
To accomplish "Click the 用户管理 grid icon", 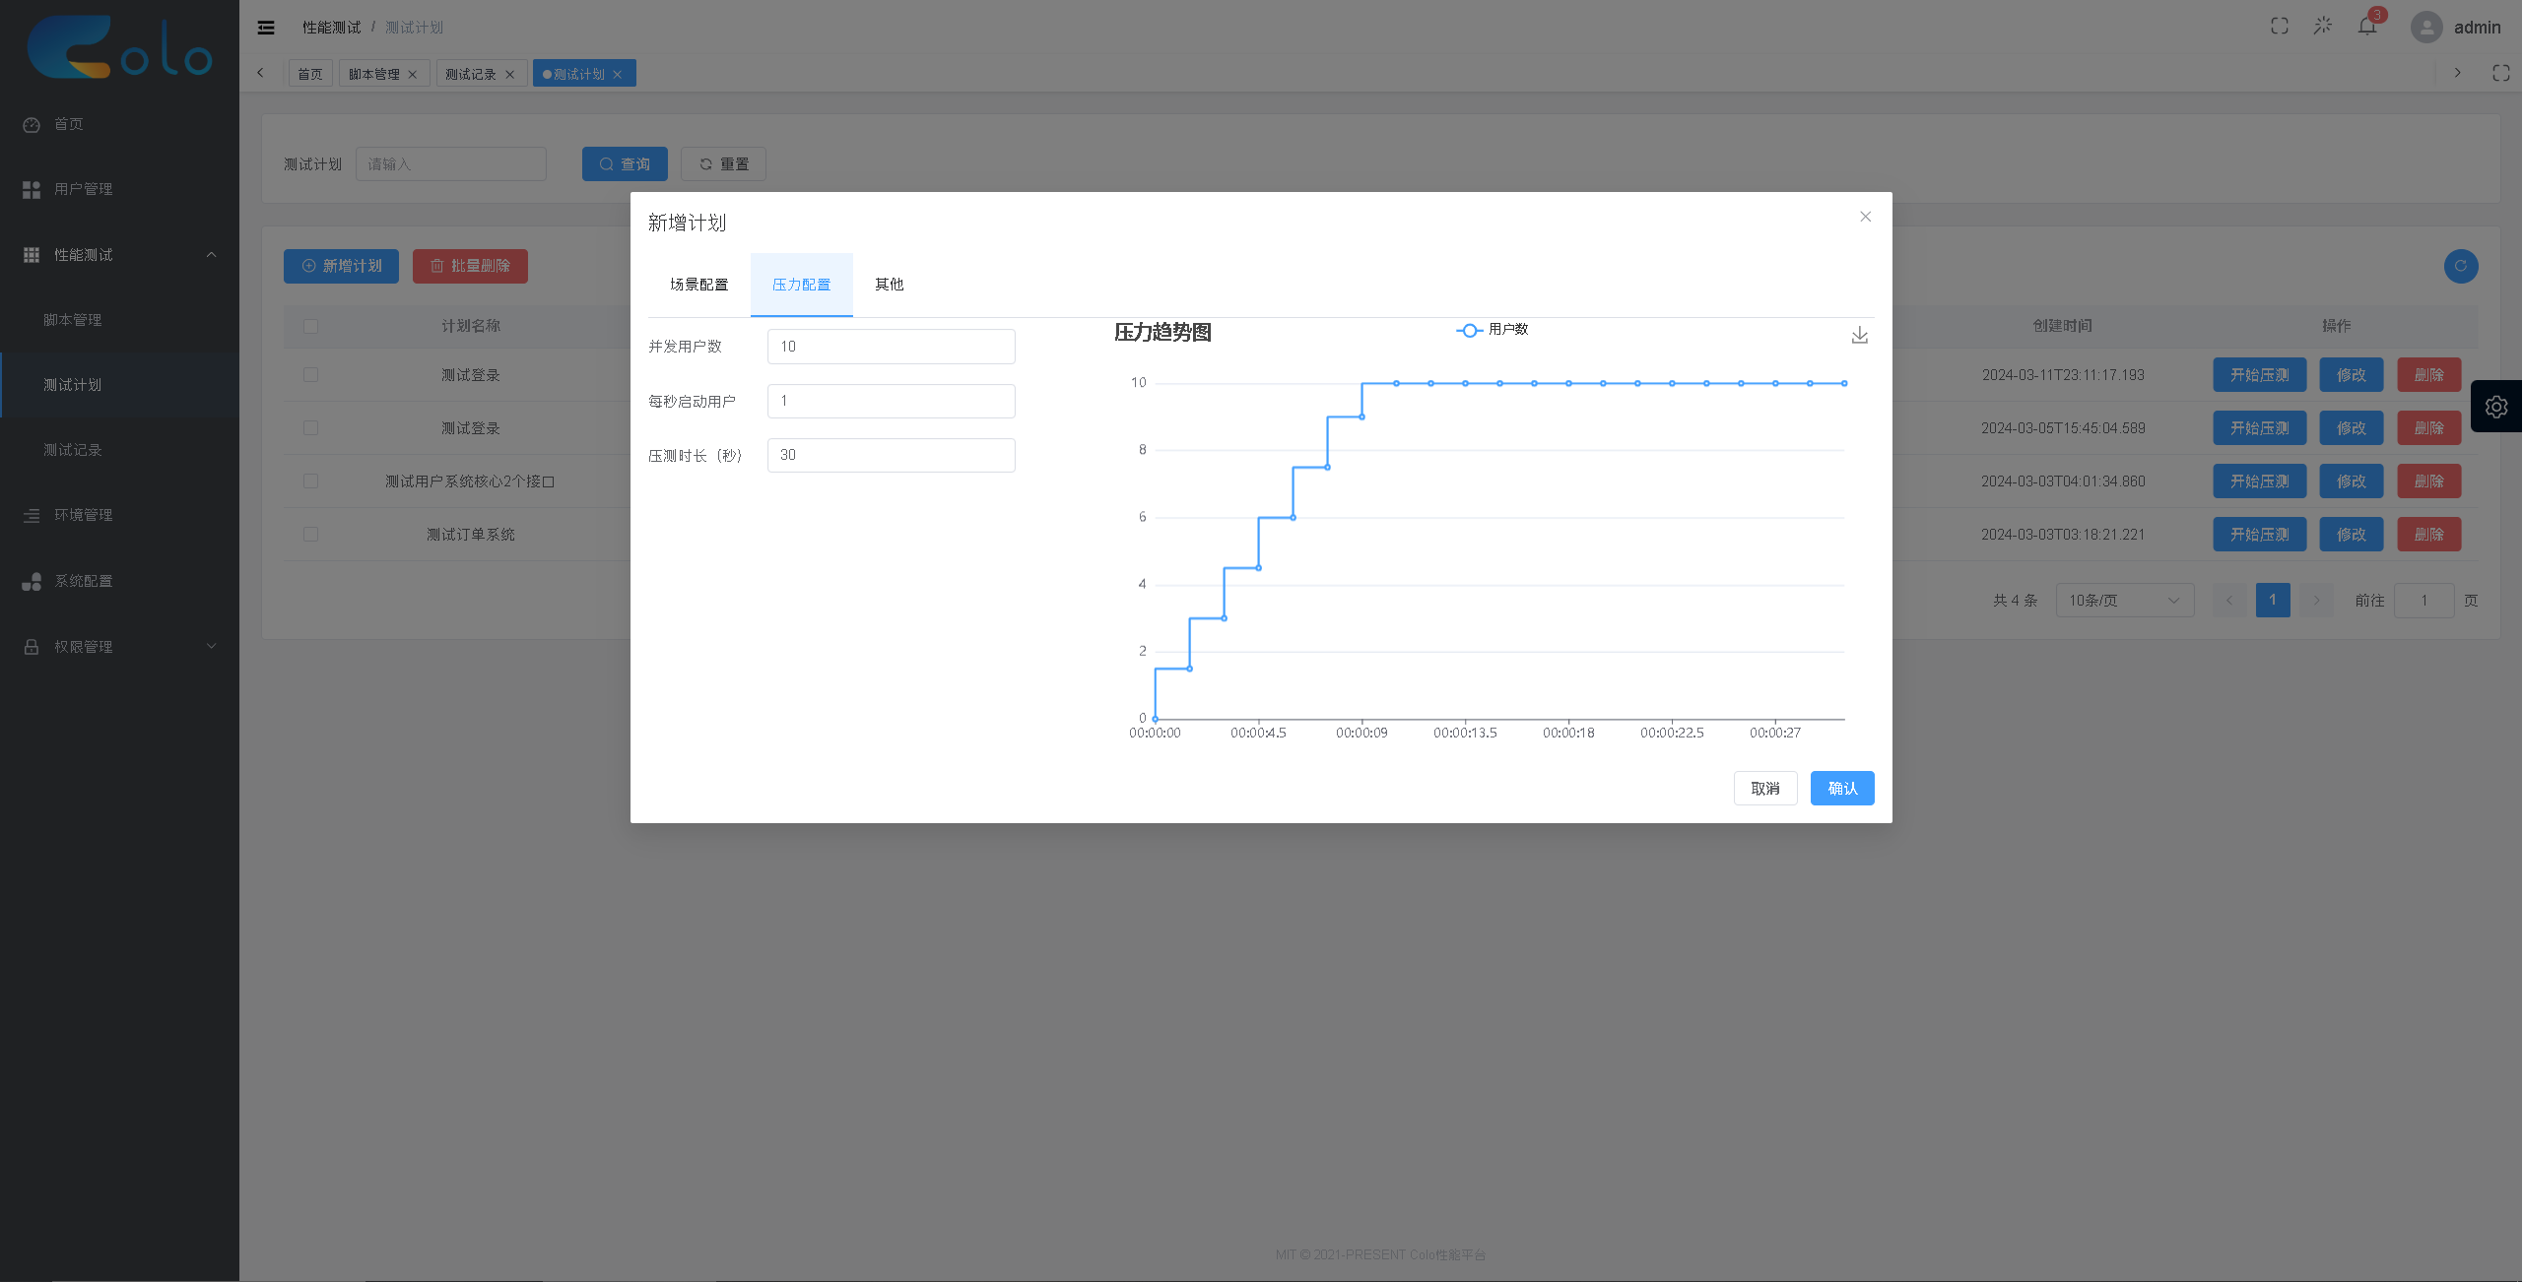I will click(x=32, y=190).
